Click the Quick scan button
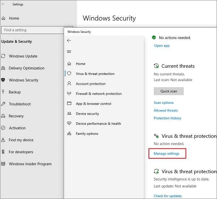This screenshot has height=199, width=217. coord(169,91)
